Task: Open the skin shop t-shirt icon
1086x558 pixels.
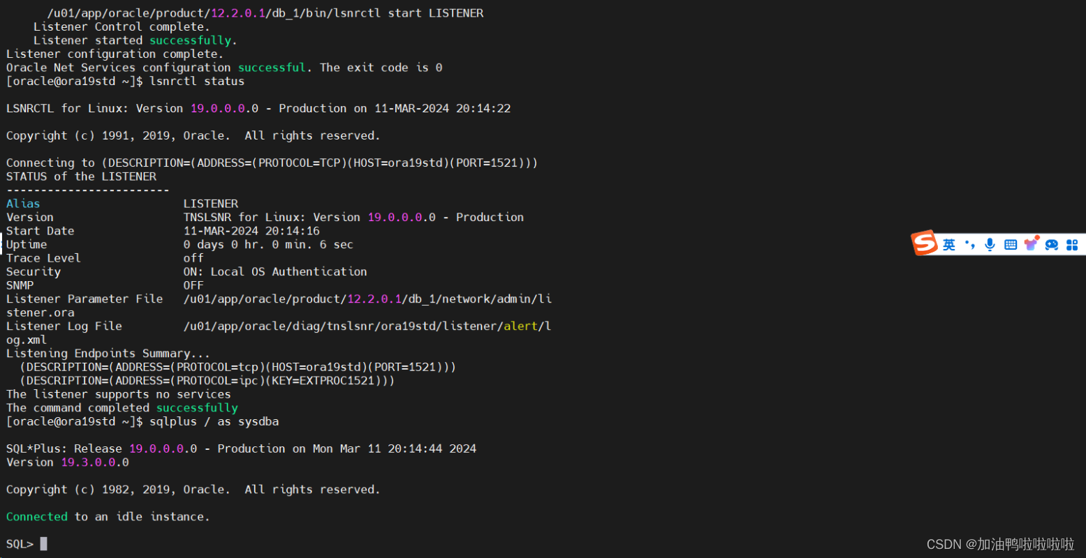Action: (x=1031, y=243)
